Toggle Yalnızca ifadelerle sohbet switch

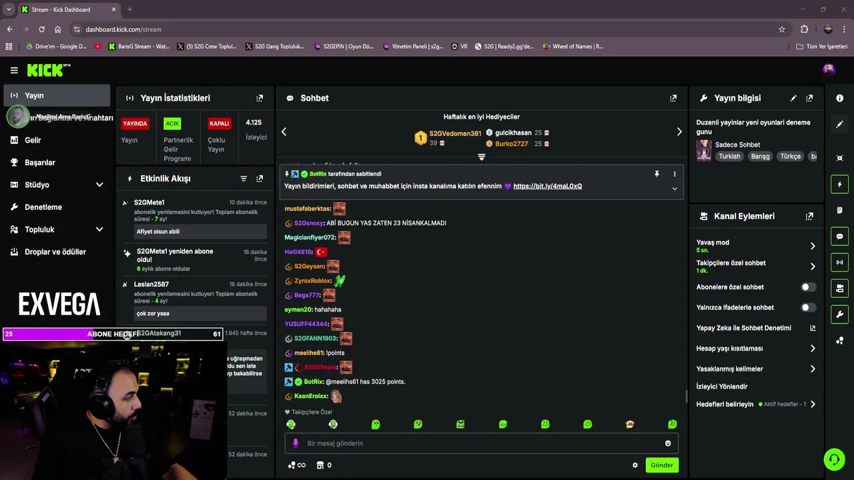tap(808, 308)
